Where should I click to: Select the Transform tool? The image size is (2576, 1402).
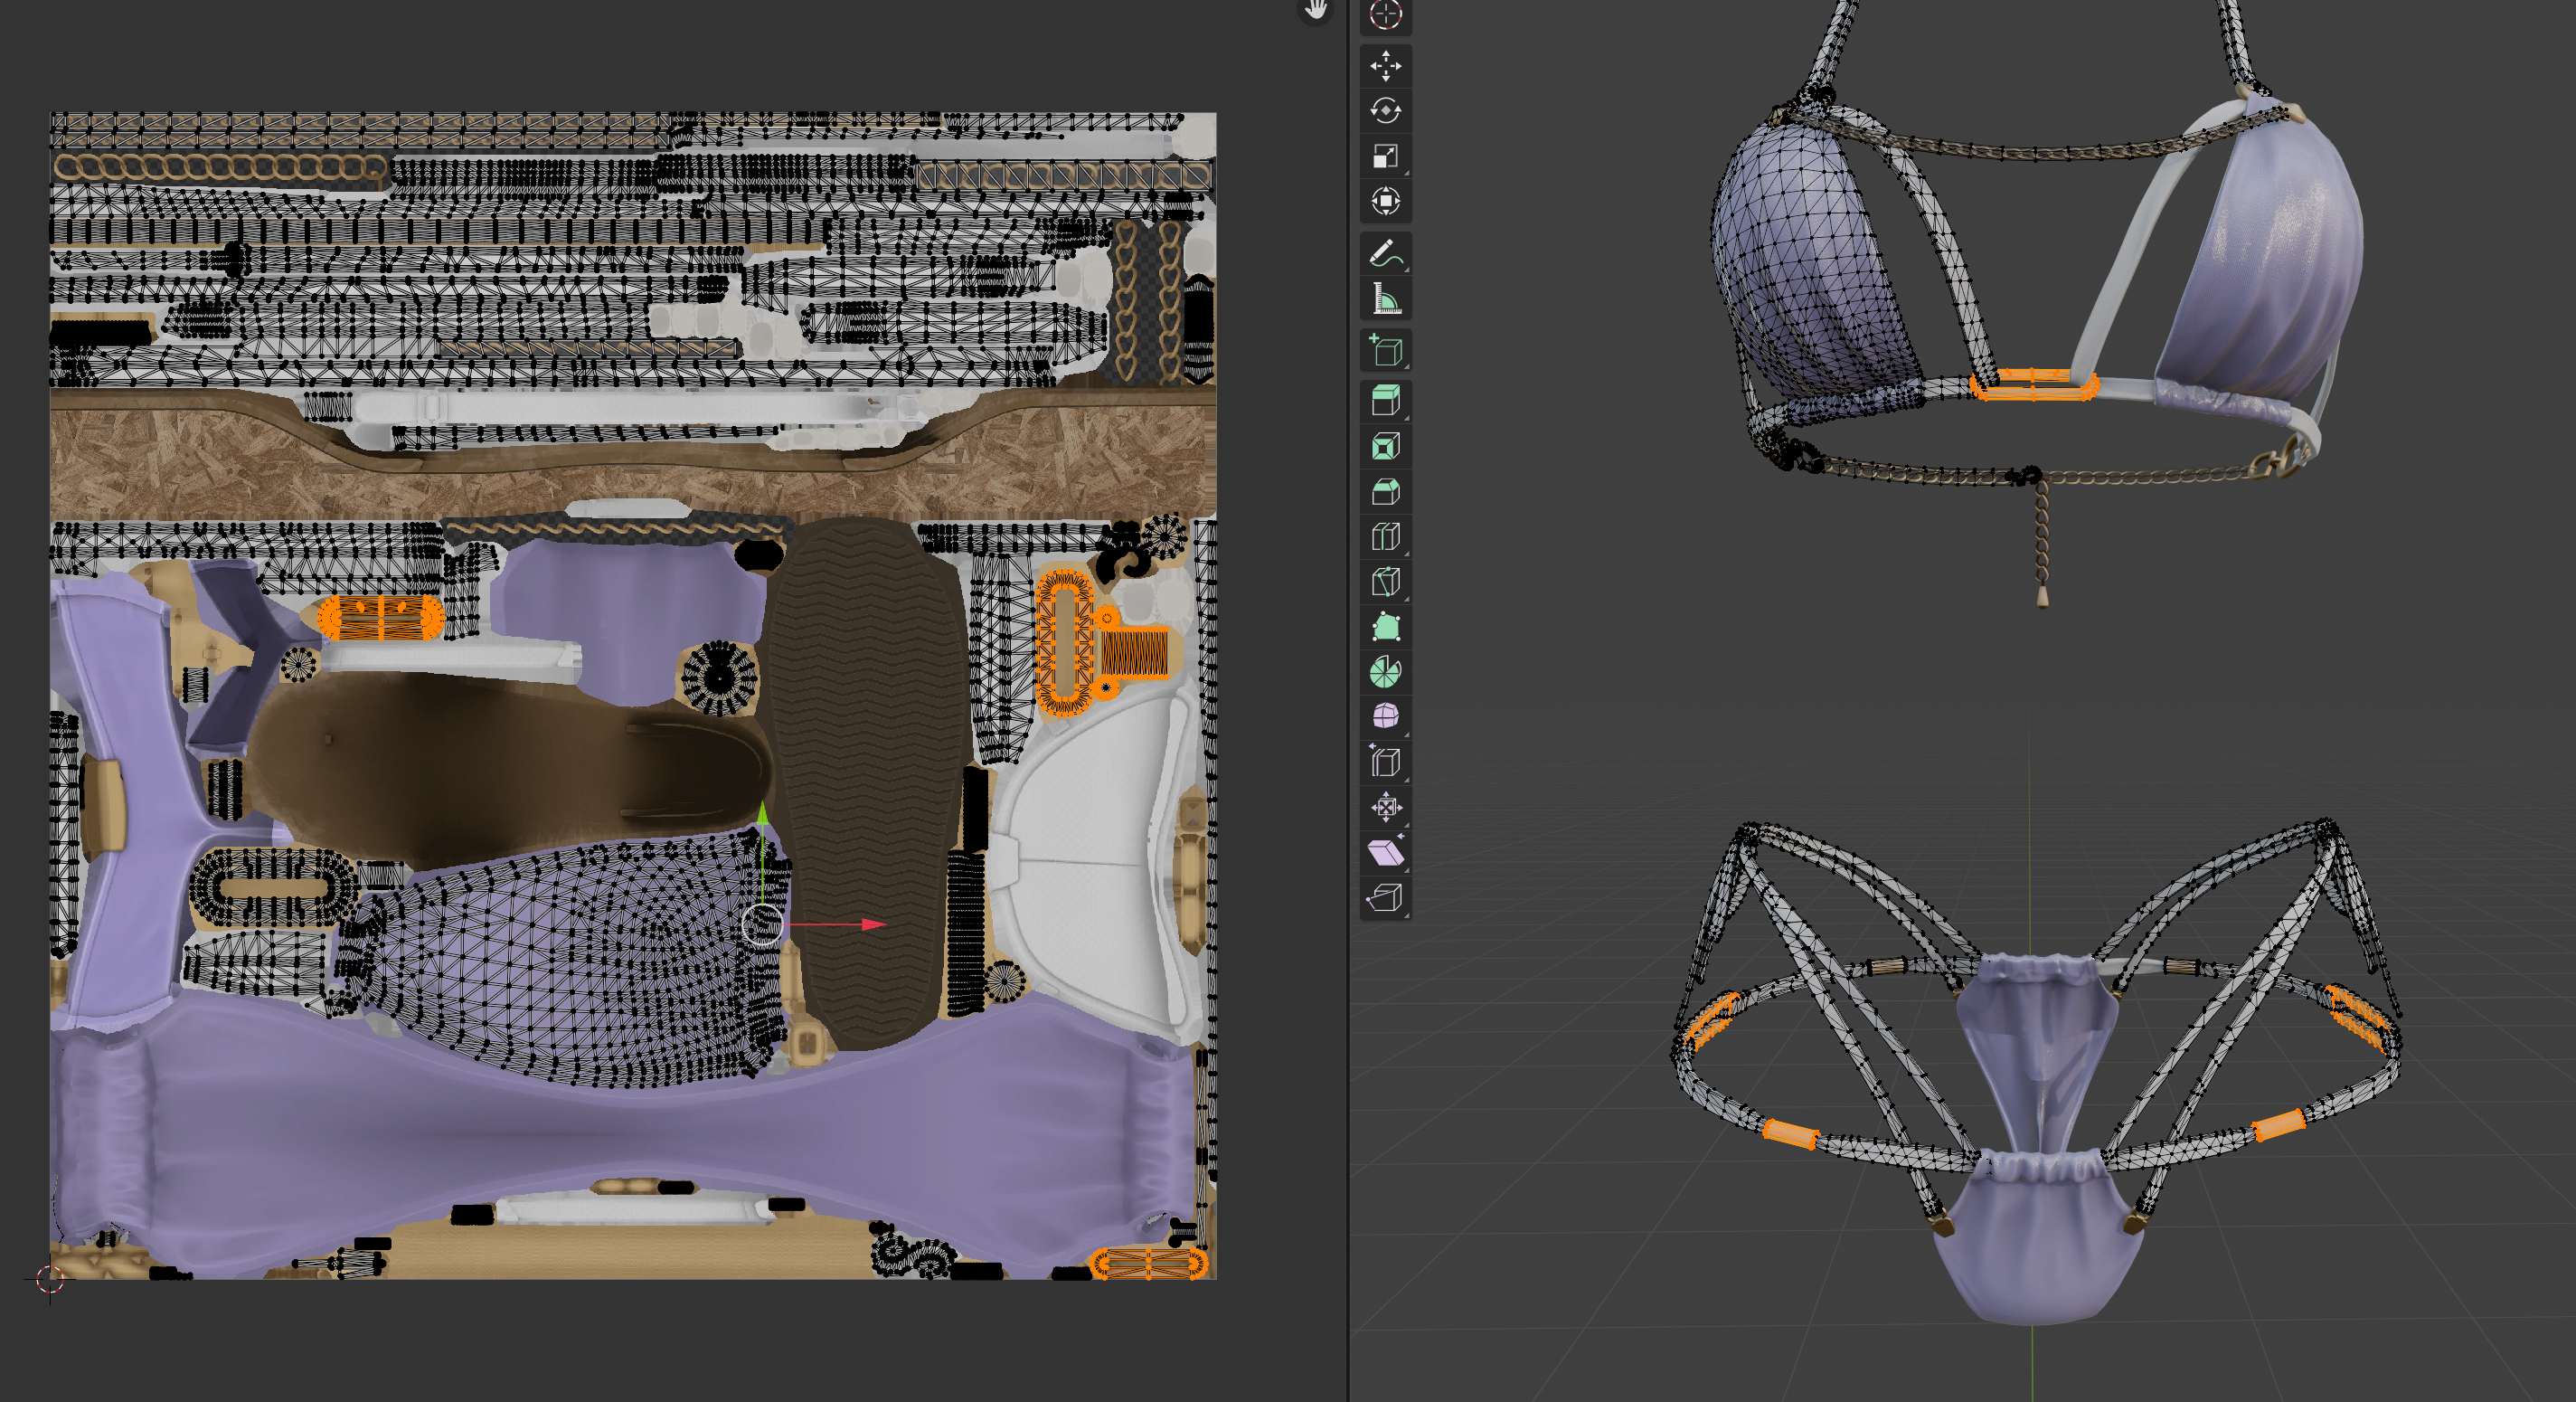1385,201
